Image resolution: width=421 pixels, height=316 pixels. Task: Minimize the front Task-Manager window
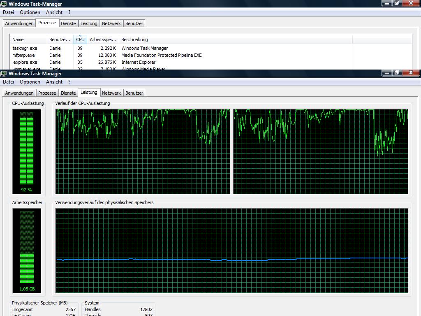pyautogui.click(x=386, y=73)
